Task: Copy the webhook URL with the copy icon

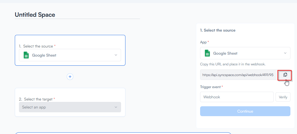Action: coord(285,75)
